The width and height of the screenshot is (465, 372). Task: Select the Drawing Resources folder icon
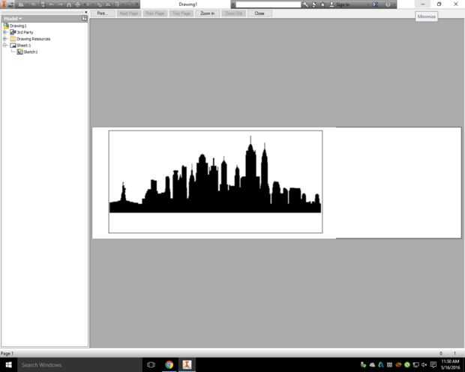[x=13, y=39]
